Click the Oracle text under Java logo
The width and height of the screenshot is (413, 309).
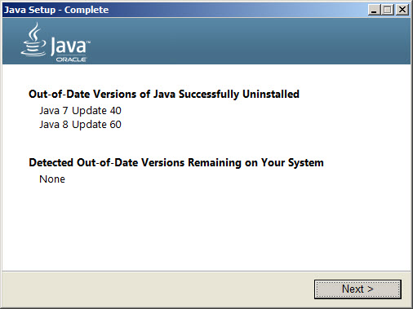pyautogui.click(x=71, y=60)
